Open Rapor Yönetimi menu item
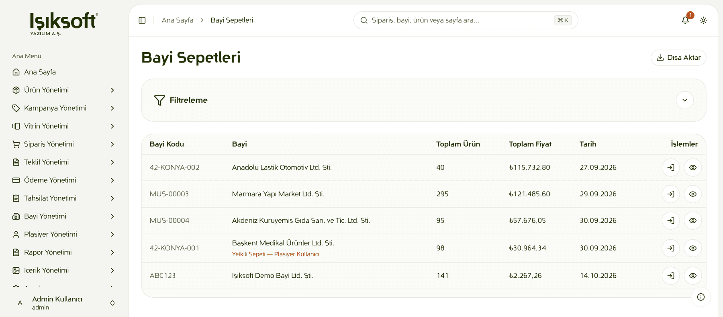Viewport: 723px width, 317px height. point(64,252)
